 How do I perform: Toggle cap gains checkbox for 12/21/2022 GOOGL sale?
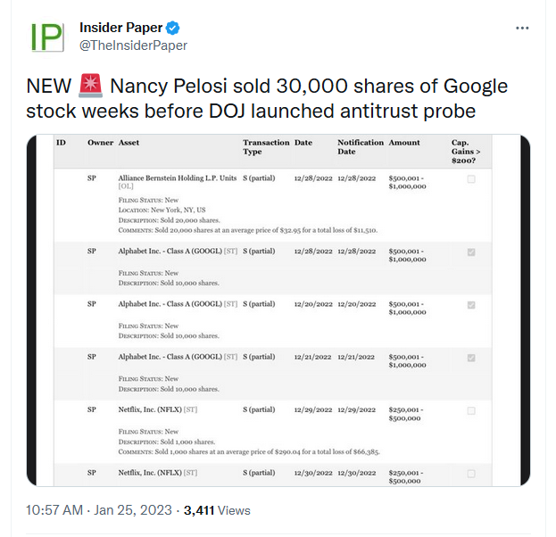tap(471, 358)
